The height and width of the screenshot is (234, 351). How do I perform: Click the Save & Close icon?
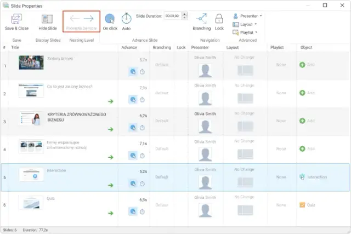pyautogui.click(x=16, y=18)
